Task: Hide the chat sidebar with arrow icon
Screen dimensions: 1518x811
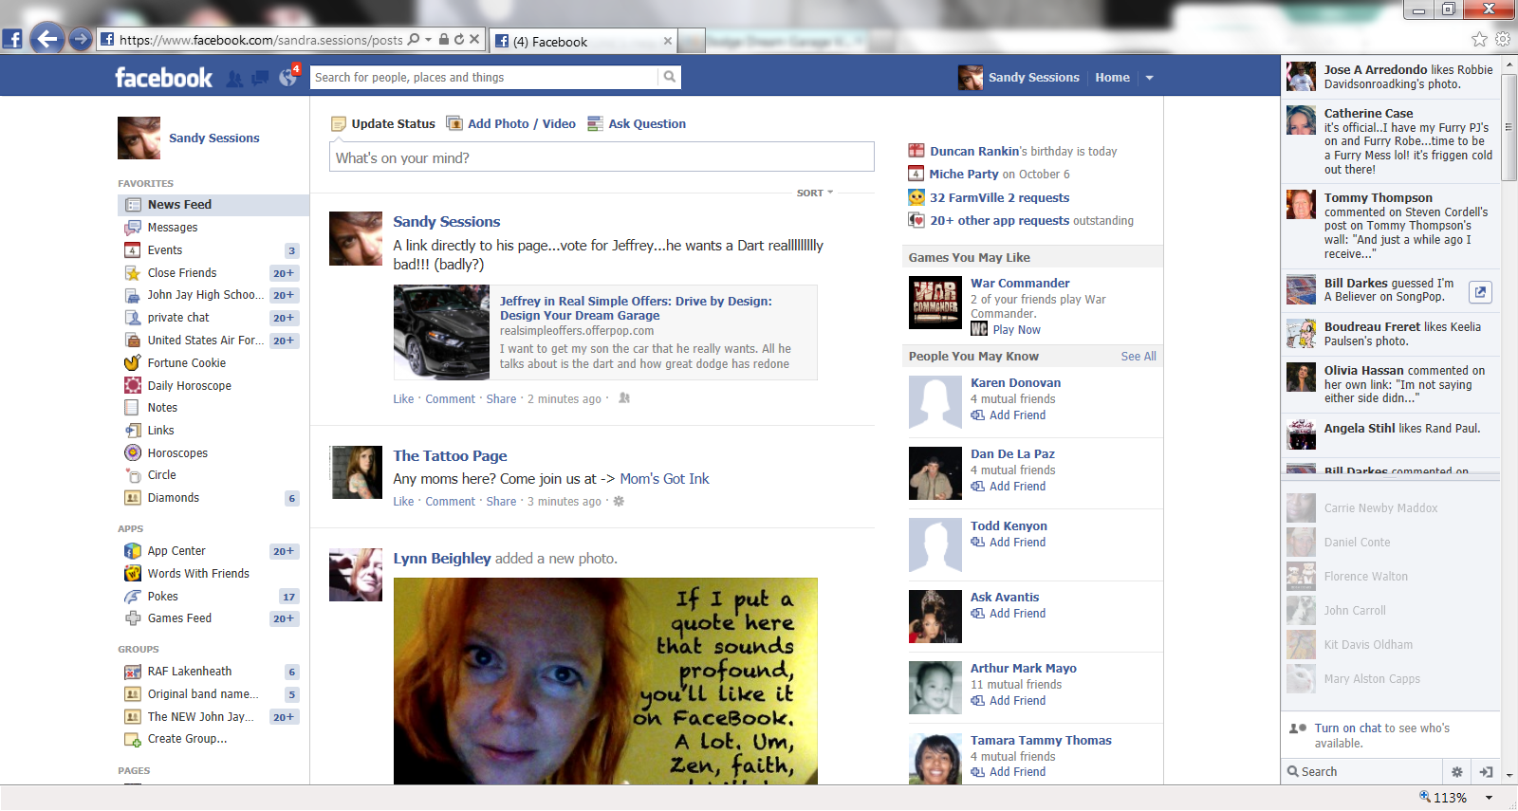Action: pos(1486,772)
